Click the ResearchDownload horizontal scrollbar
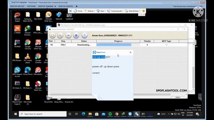 110,94
